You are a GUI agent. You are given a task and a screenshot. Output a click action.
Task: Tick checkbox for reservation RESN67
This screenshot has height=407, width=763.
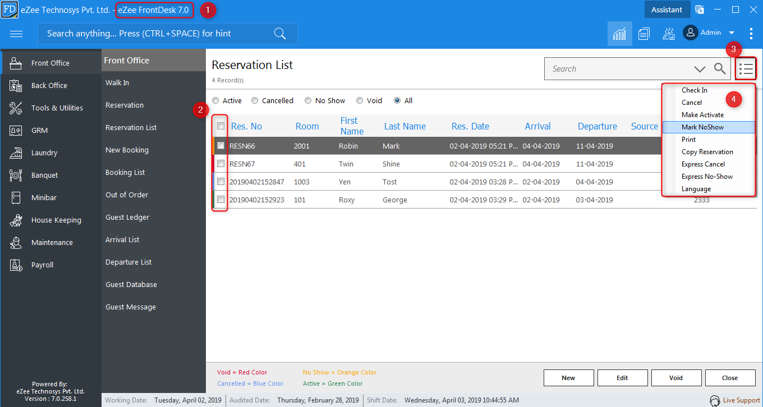click(221, 164)
